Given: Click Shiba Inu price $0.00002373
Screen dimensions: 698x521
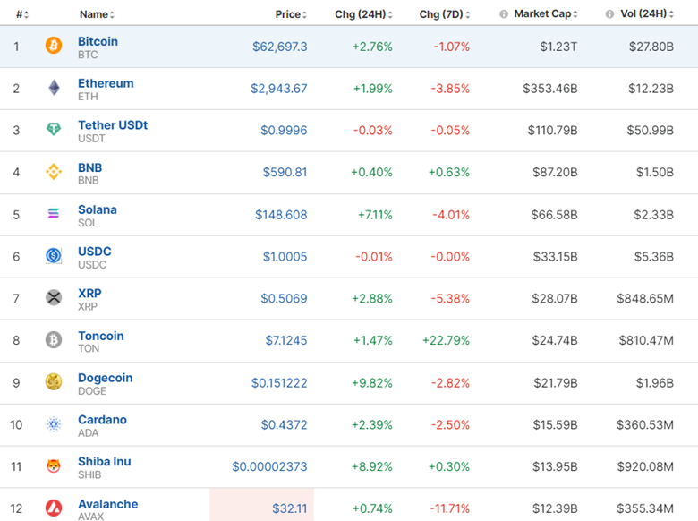Looking at the screenshot, I should pyautogui.click(x=269, y=466).
